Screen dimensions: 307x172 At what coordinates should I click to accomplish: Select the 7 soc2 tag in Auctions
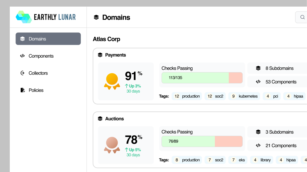(x=215, y=160)
